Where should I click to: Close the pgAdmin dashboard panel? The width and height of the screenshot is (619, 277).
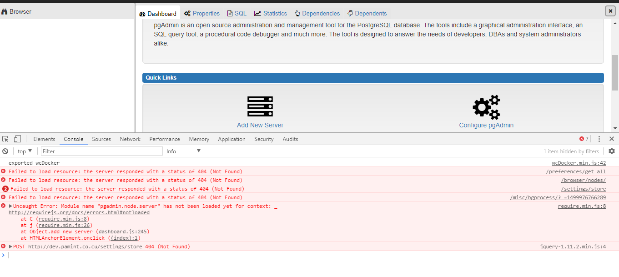click(x=610, y=11)
